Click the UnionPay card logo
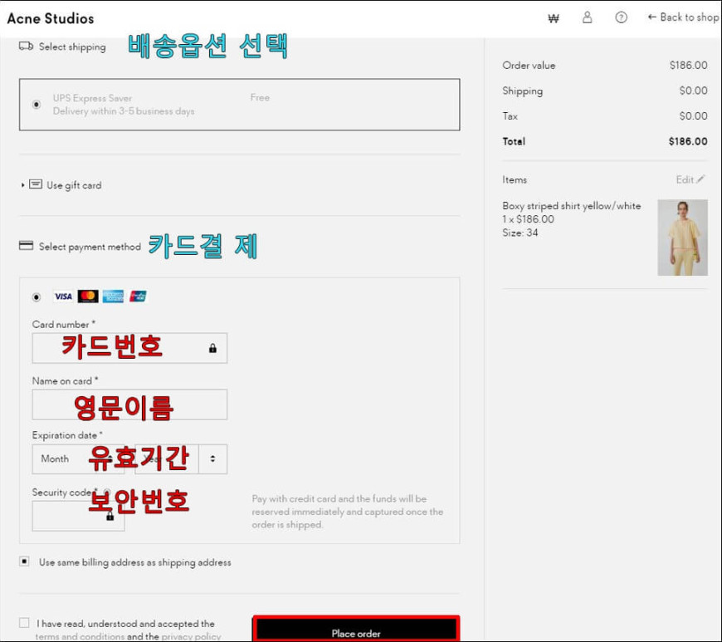This screenshot has height=642, width=722. click(138, 296)
